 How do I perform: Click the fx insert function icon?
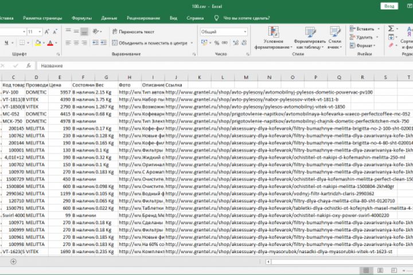[29, 65]
